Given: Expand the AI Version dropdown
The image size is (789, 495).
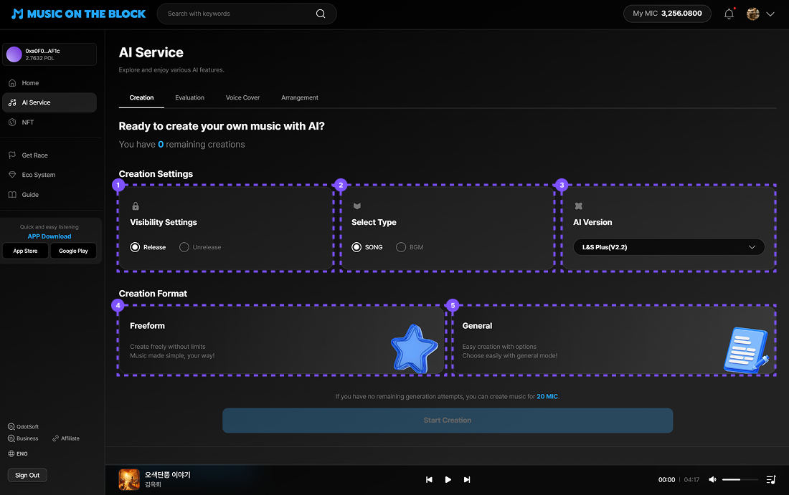Looking at the screenshot, I should (668, 247).
